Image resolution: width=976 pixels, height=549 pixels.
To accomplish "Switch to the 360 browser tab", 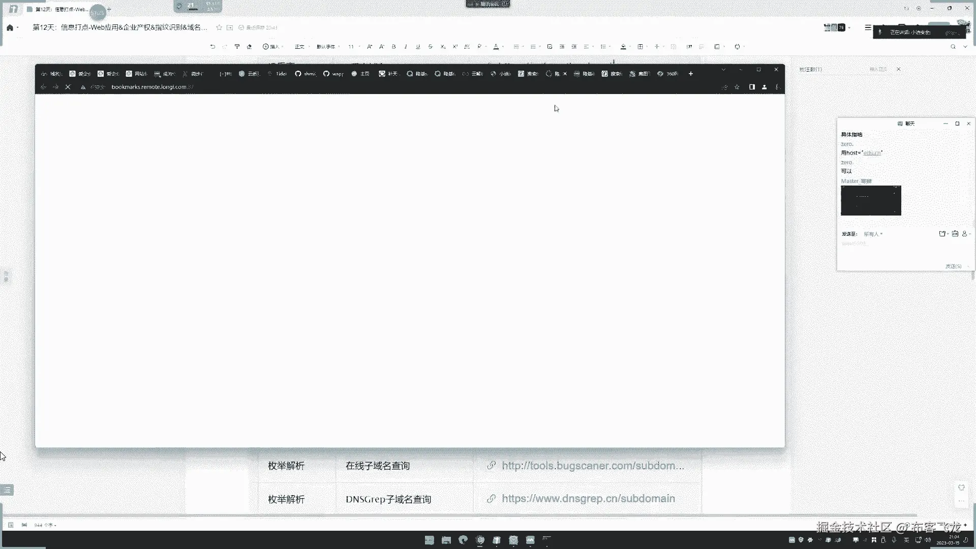I will tap(668, 74).
